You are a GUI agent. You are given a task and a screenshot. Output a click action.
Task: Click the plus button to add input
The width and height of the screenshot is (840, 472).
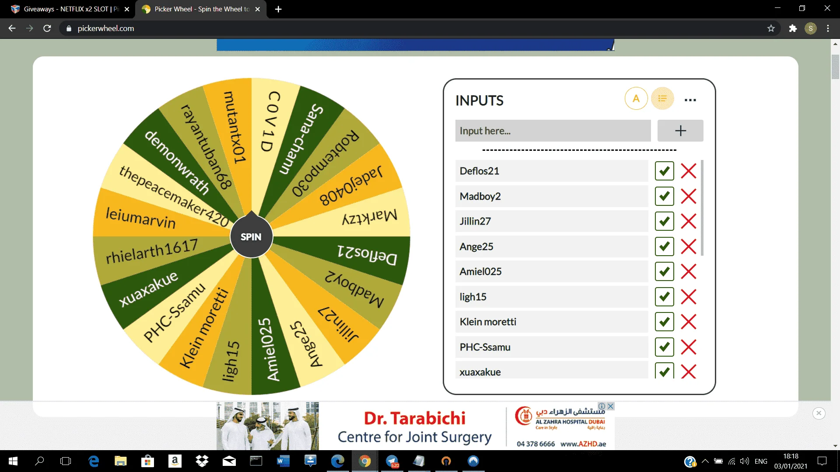pyautogui.click(x=680, y=131)
